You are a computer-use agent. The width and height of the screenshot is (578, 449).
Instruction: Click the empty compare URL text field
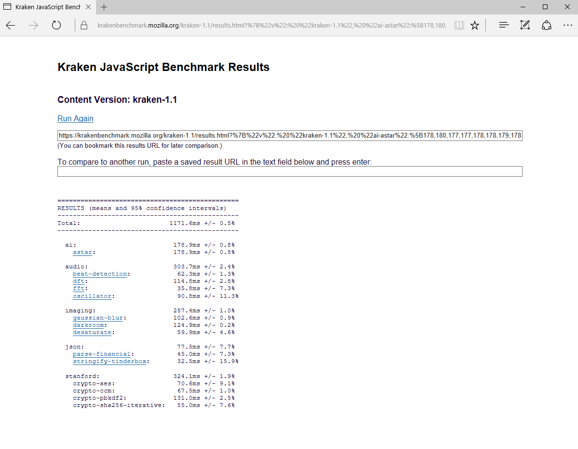[x=290, y=171]
